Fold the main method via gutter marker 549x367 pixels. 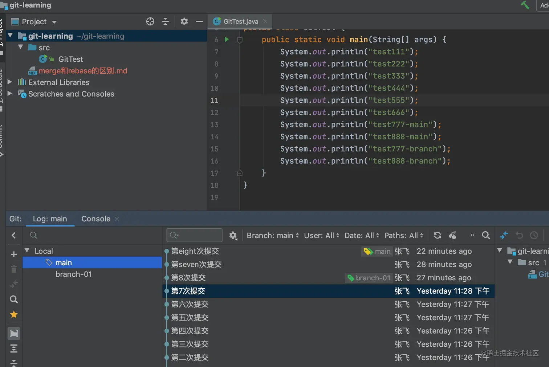240,40
